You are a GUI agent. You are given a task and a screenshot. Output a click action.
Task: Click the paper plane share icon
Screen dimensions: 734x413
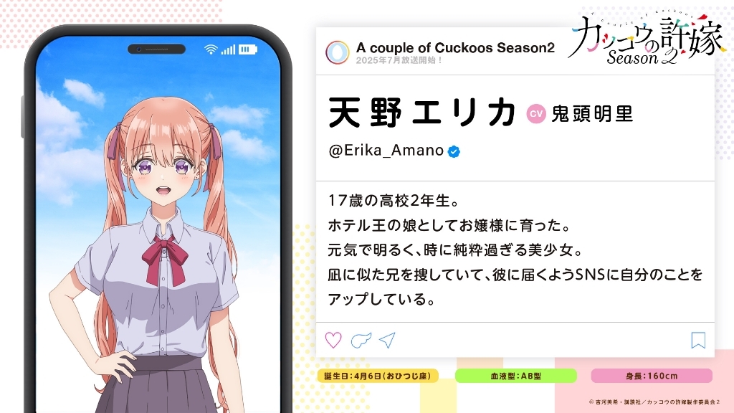(x=388, y=340)
